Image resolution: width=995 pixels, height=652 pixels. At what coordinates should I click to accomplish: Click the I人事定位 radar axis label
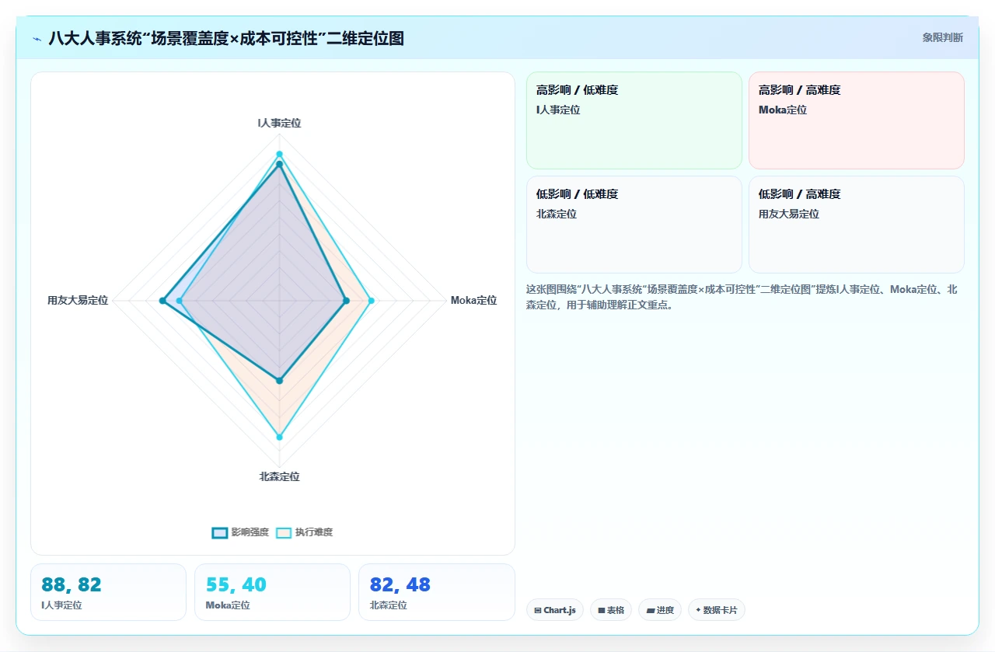[x=279, y=123]
